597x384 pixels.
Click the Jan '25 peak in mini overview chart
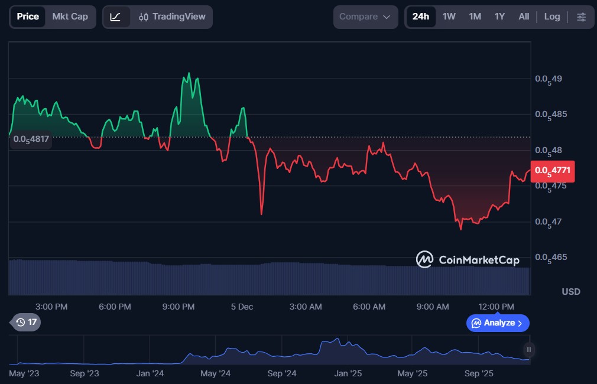click(x=337, y=340)
